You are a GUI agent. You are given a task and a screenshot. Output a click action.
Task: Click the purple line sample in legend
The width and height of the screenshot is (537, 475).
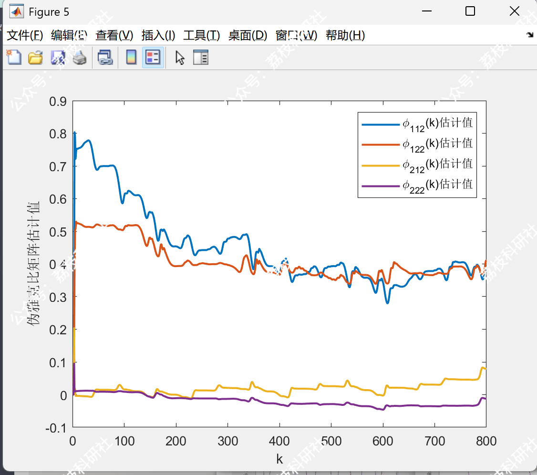point(381,186)
